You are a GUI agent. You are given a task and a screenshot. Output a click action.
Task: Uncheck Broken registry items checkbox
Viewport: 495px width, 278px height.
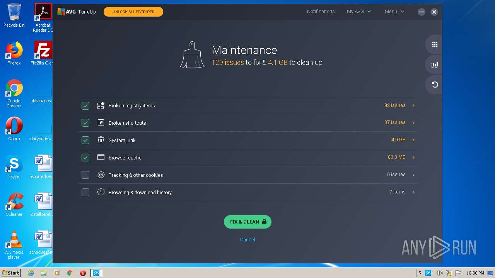[x=85, y=105]
